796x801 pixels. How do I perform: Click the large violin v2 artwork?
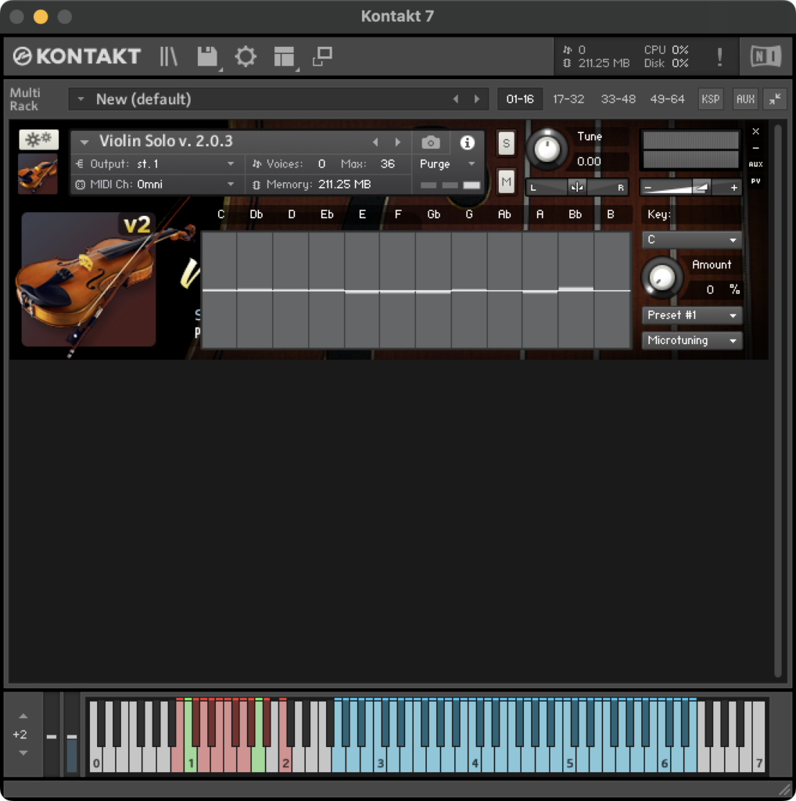(x=89, y=279)
